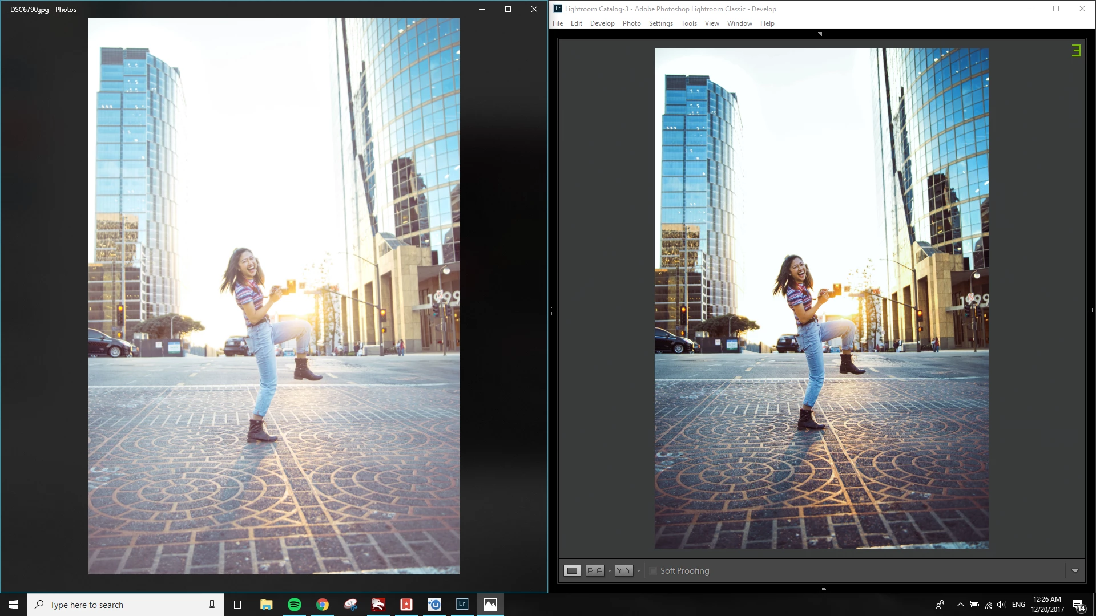Screen dimensions: 1096x616
Task: Click the Reference view R|A icon
Action: (x=595, y=571)
